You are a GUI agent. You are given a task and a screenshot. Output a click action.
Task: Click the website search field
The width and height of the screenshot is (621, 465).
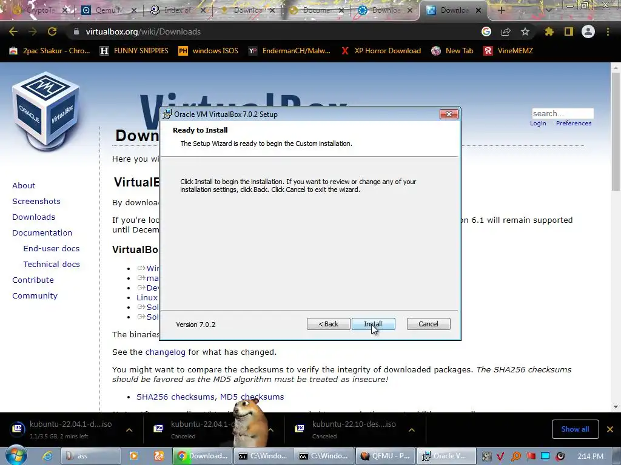coord(562,113)
